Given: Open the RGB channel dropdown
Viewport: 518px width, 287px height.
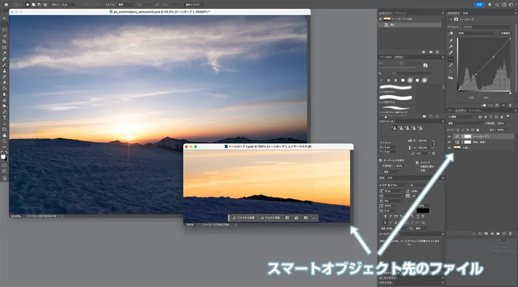Looking at the screenshot, I should (x=477, y=33).
